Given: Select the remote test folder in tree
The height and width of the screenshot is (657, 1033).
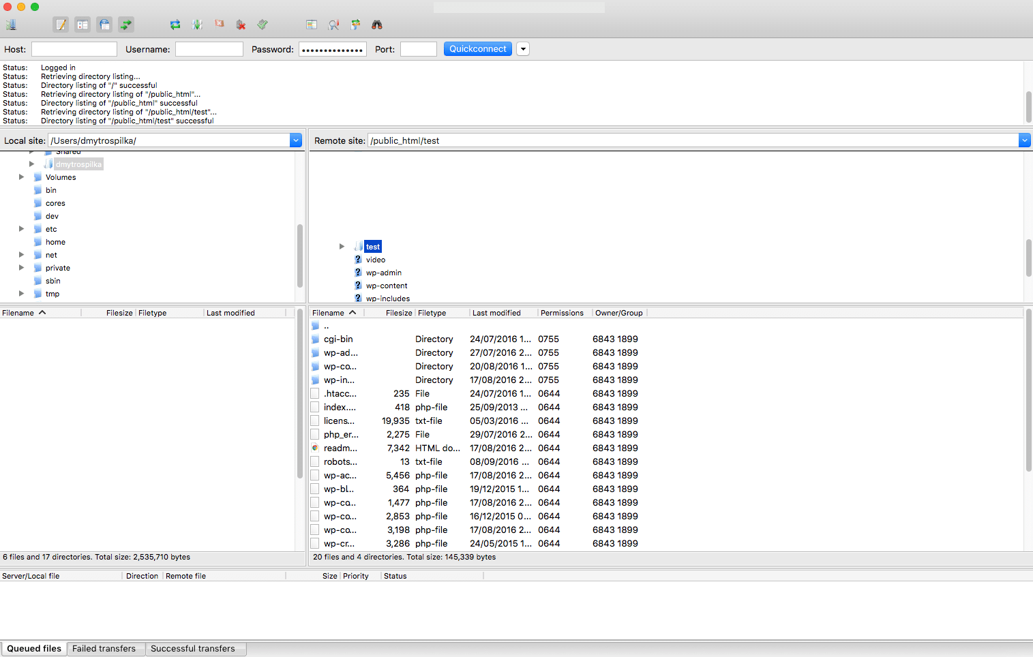Looking at the screenshot, I should 373,247.
